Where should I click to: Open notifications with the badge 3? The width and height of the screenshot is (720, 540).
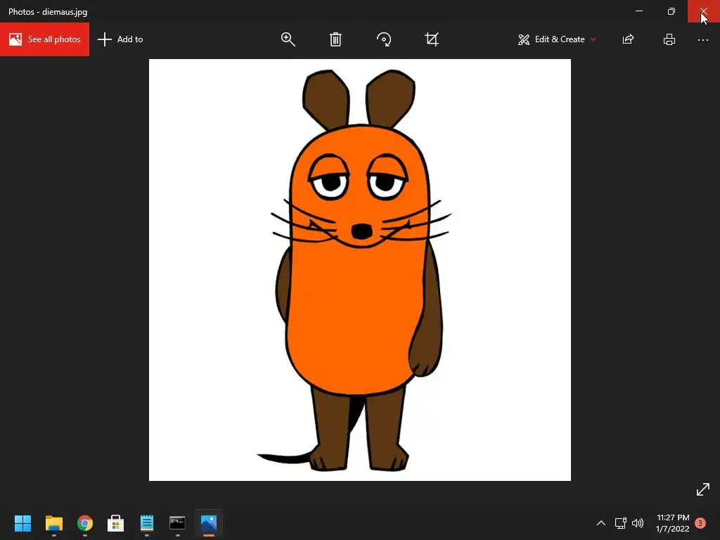tap(700, 523)
